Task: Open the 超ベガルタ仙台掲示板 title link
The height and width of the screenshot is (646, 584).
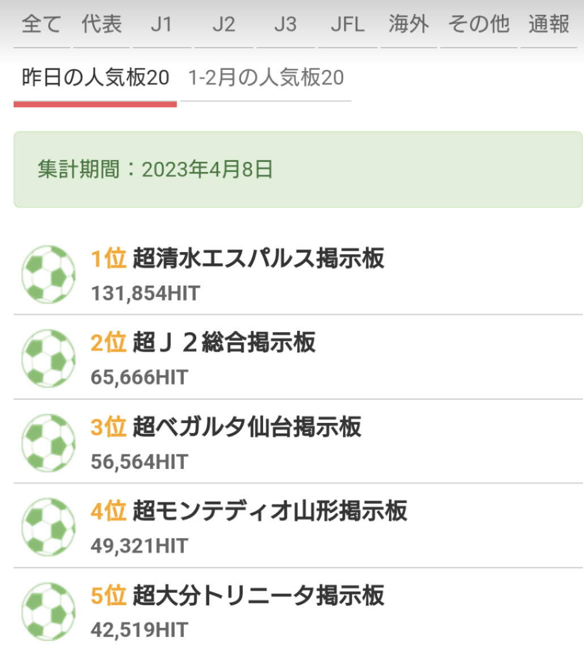Action: click(247, 427)
